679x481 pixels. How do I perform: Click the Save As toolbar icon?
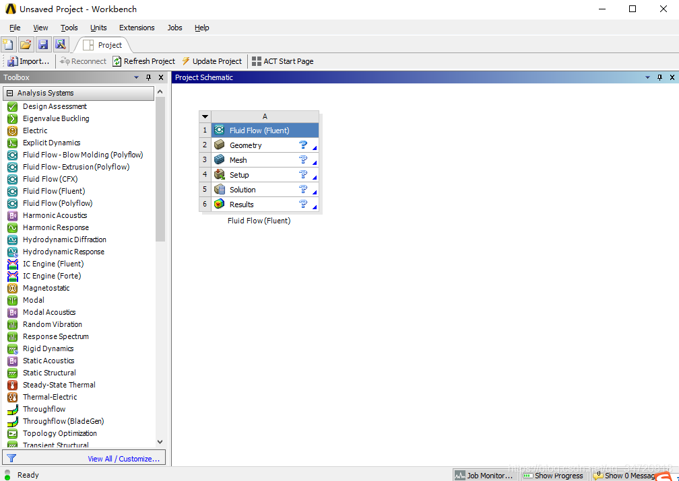tap(60, 44)
